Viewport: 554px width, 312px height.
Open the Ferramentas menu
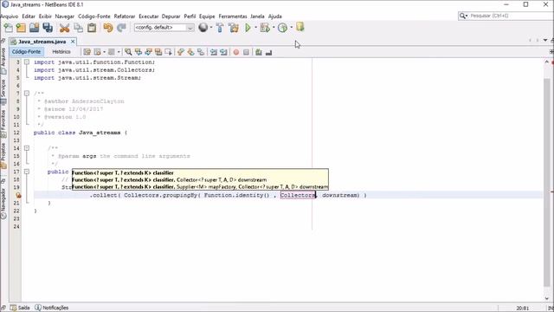pyautogui.click(x=233, y=16)
